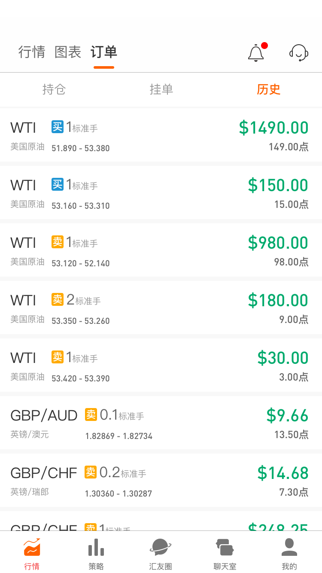
Task: Open the 汇友圈 planet icon
Action: [161, 548]
